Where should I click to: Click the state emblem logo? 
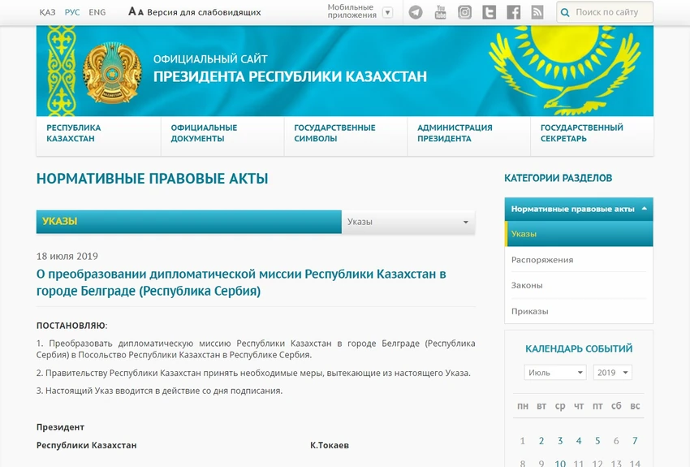(112, 72)
